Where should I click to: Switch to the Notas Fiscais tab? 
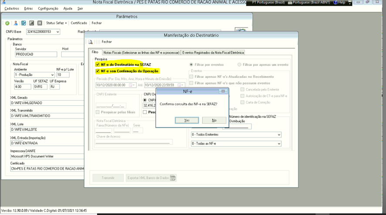141,53
